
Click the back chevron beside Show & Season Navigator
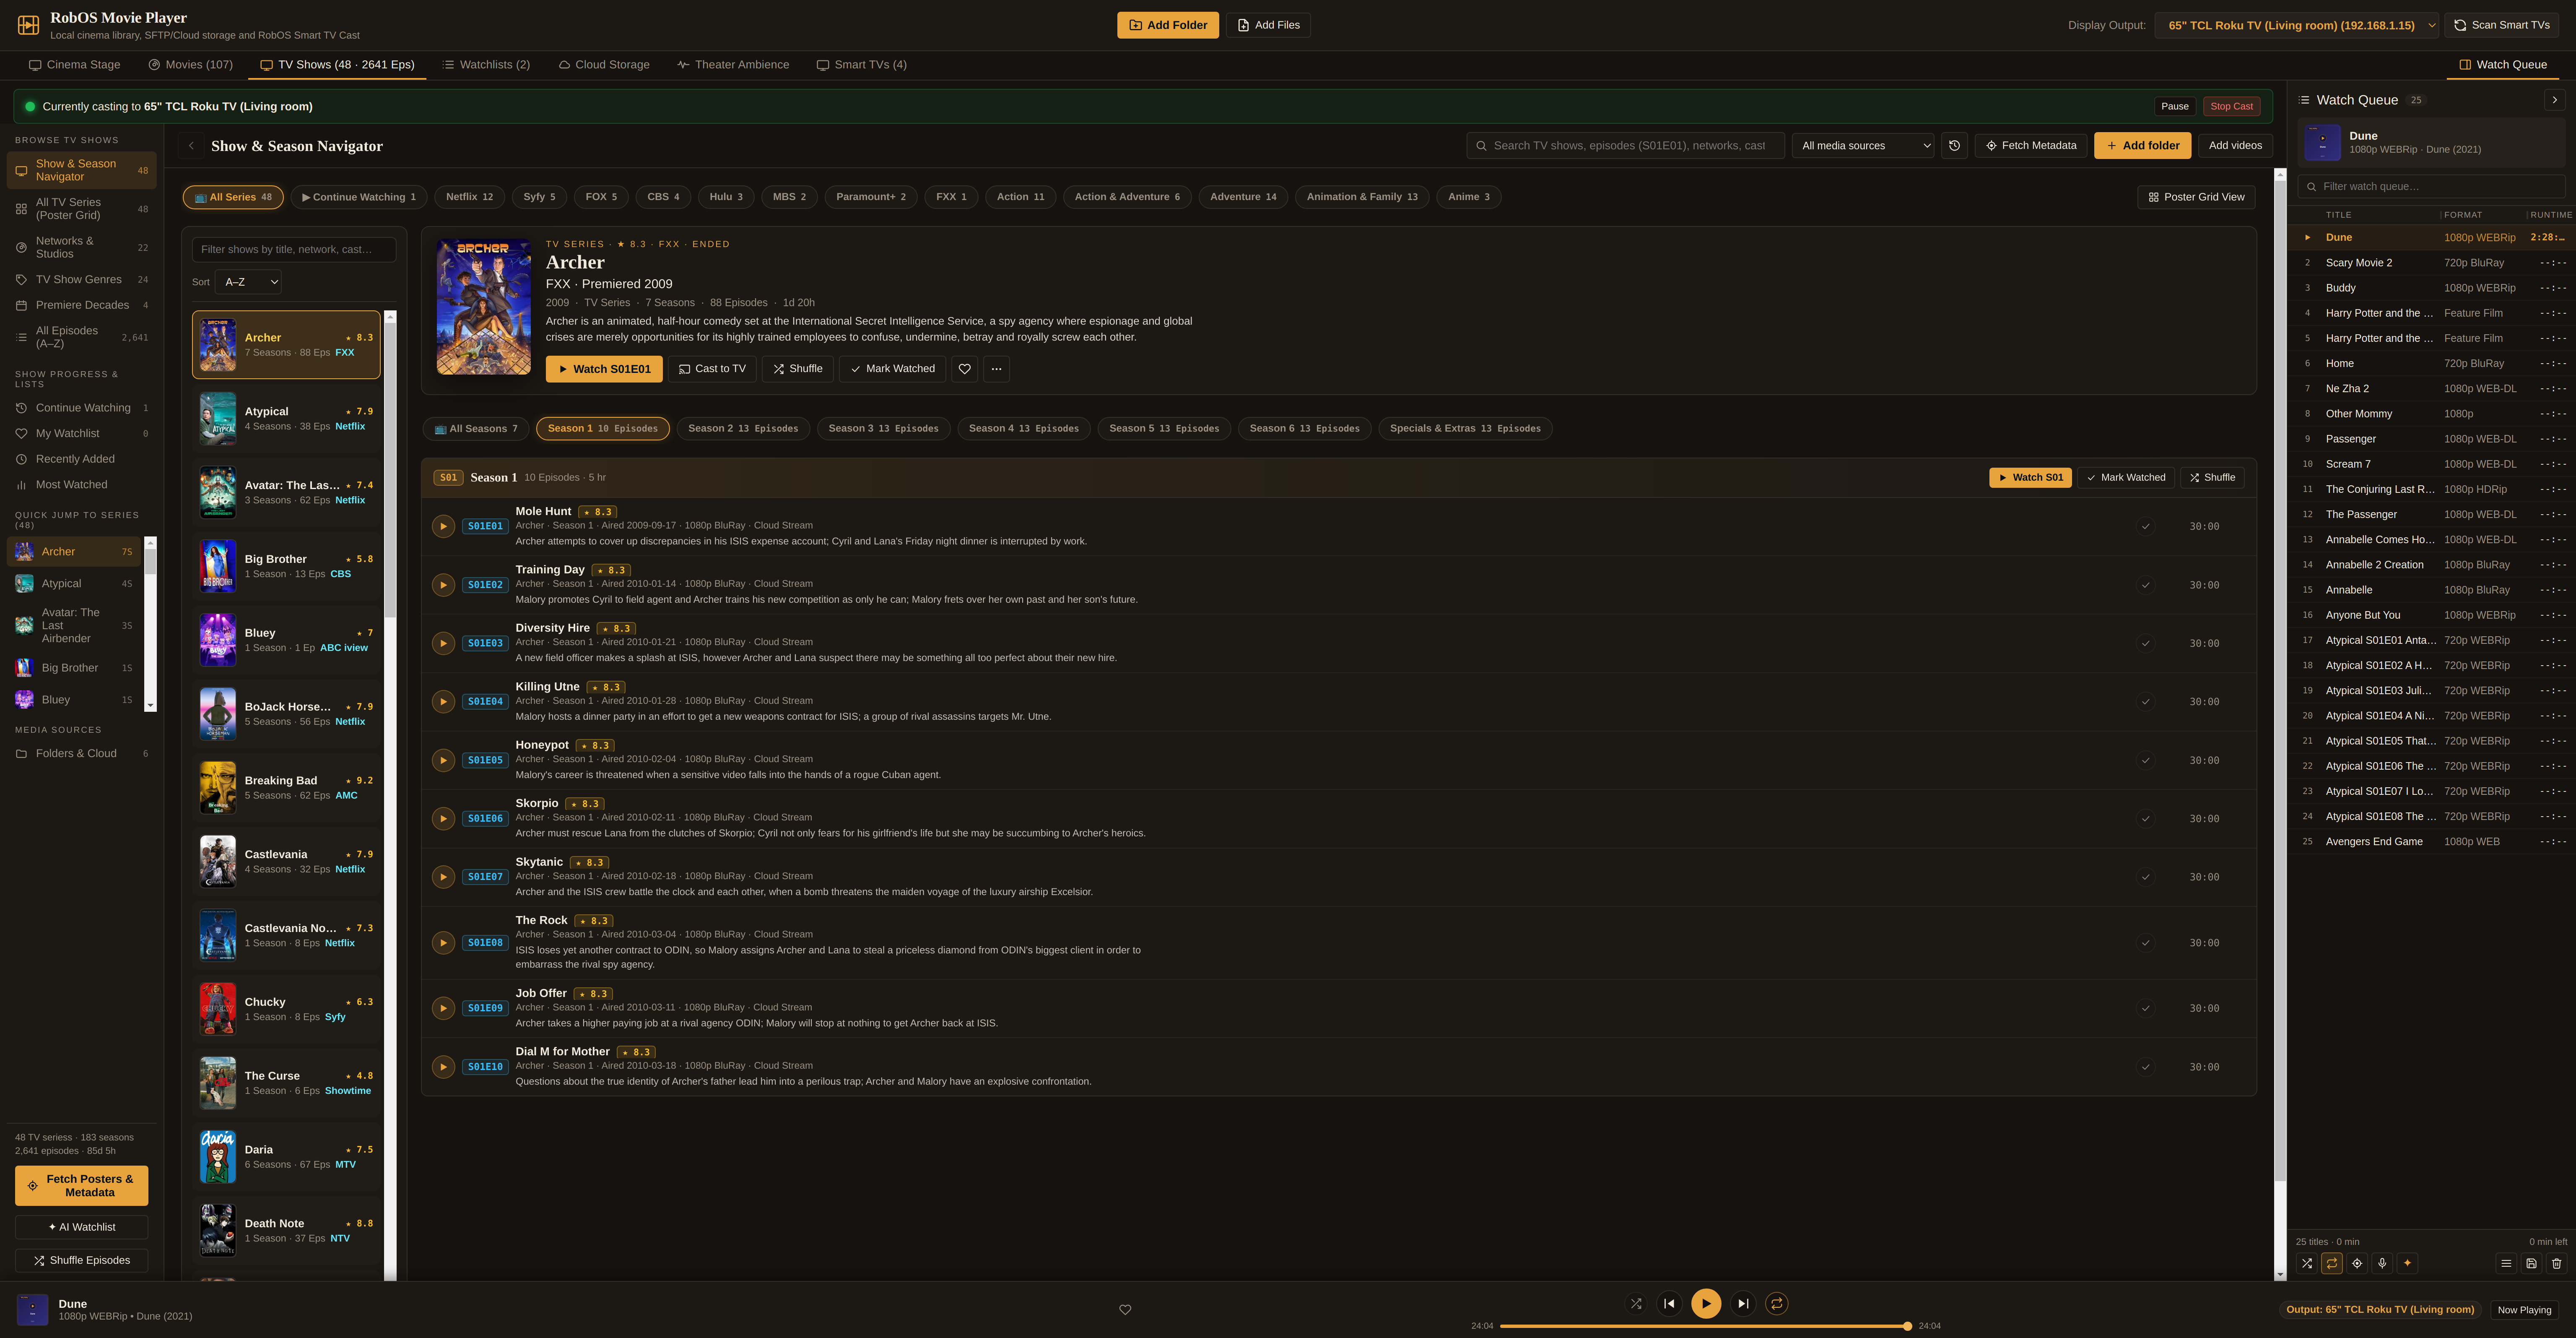tap(191, 146)
